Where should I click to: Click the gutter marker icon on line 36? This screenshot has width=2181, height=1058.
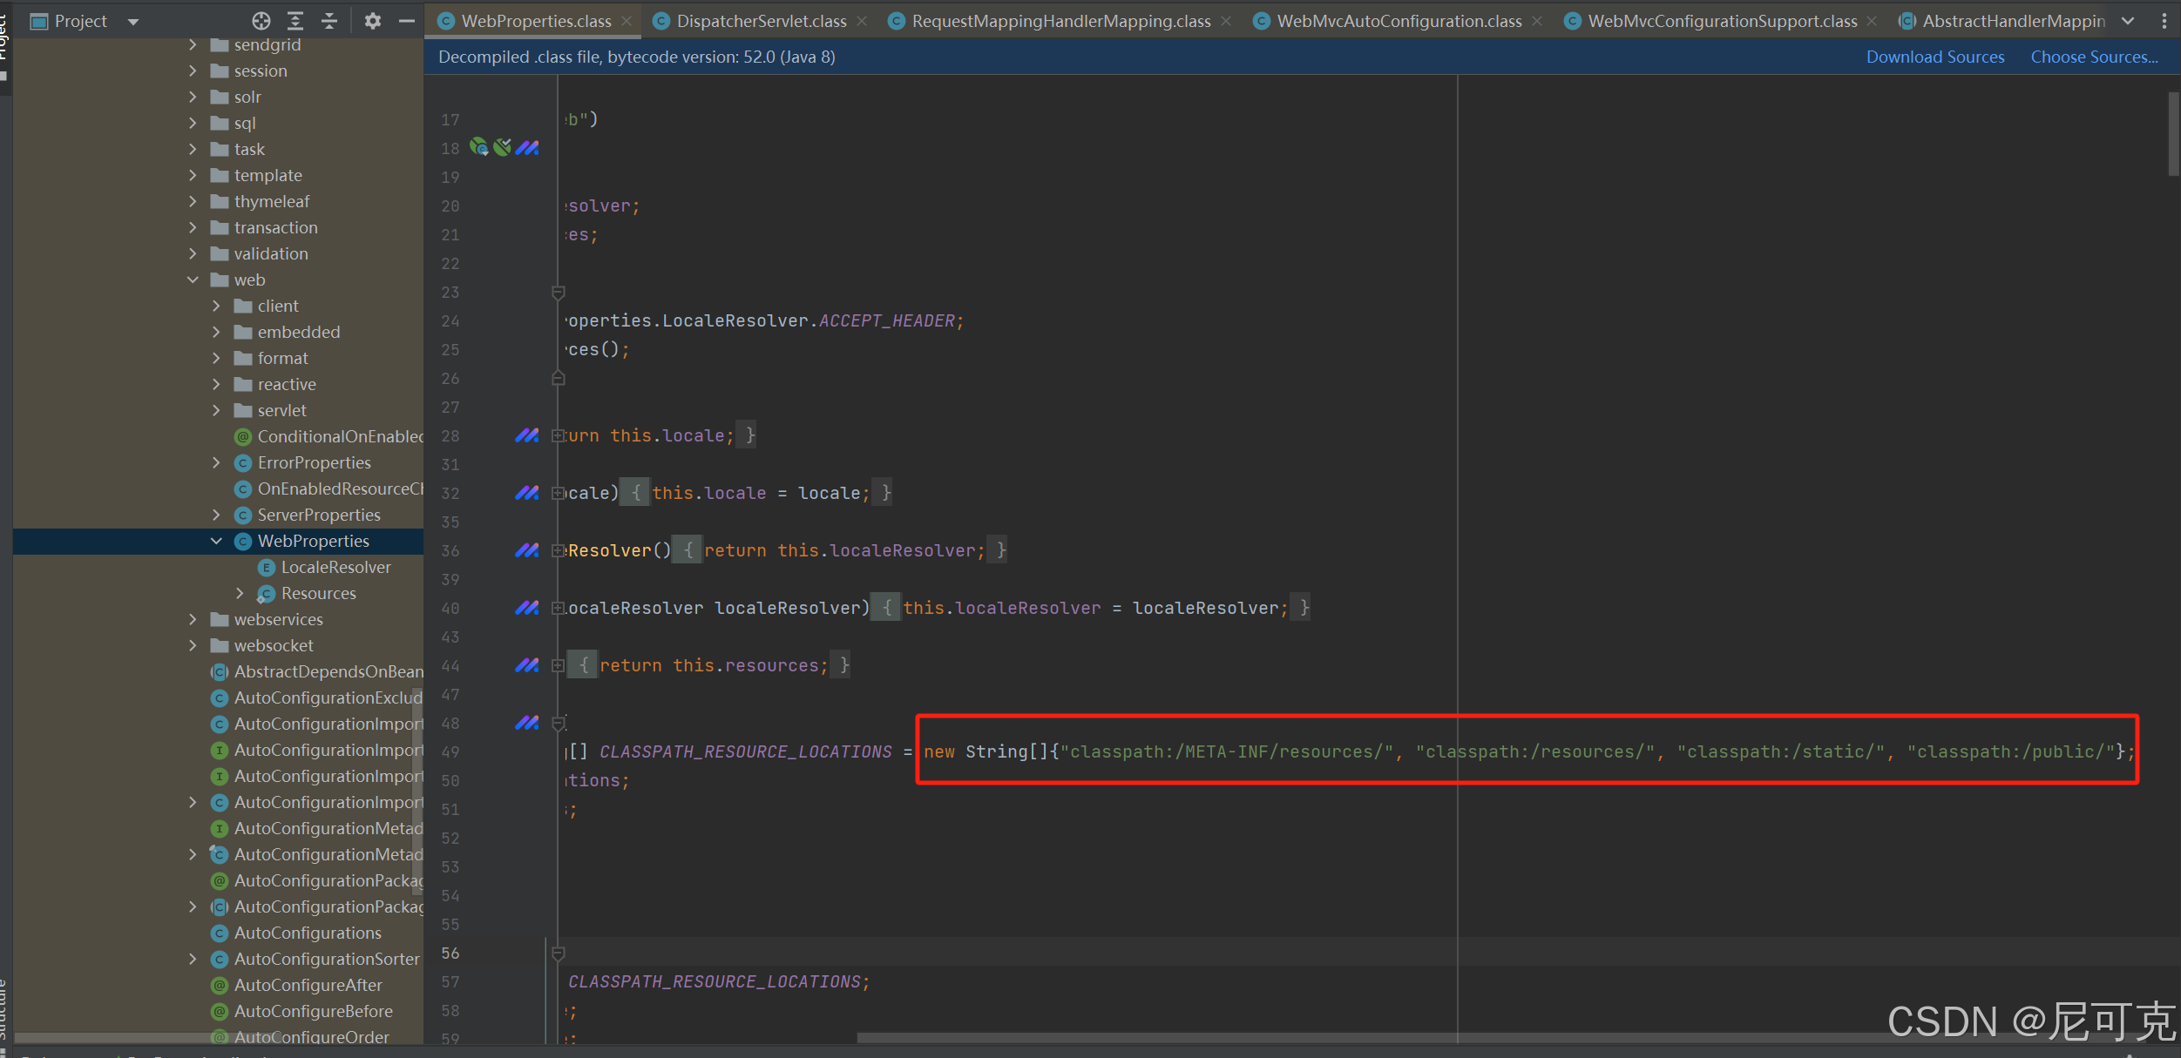(526, 550)
